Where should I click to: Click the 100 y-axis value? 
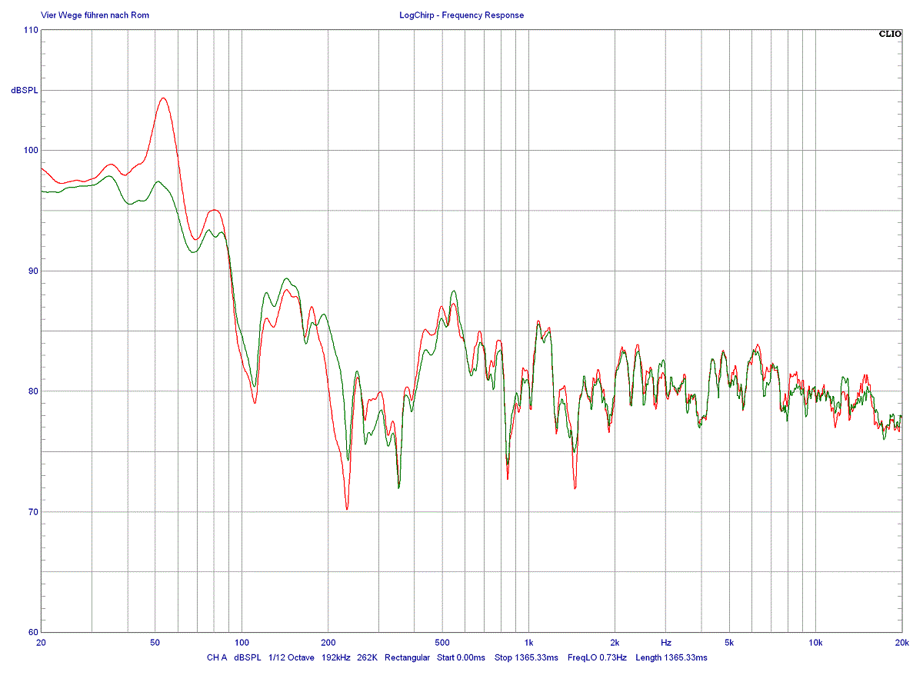tap(31, 150)
